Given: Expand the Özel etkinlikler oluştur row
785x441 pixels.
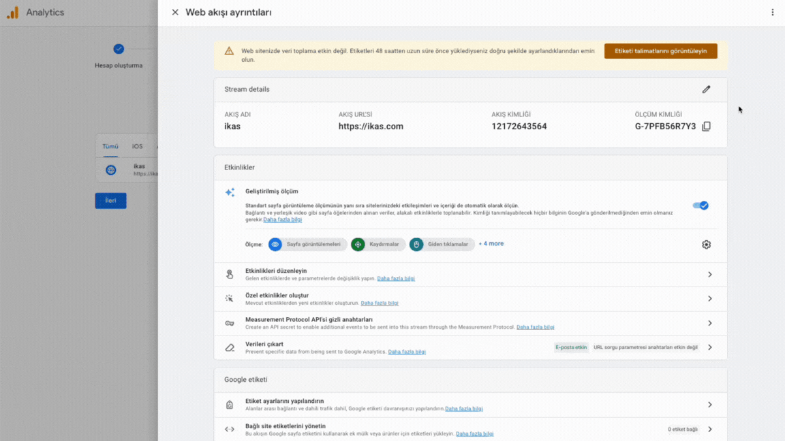Looking at the screenshot, I should tap(709, 299).
